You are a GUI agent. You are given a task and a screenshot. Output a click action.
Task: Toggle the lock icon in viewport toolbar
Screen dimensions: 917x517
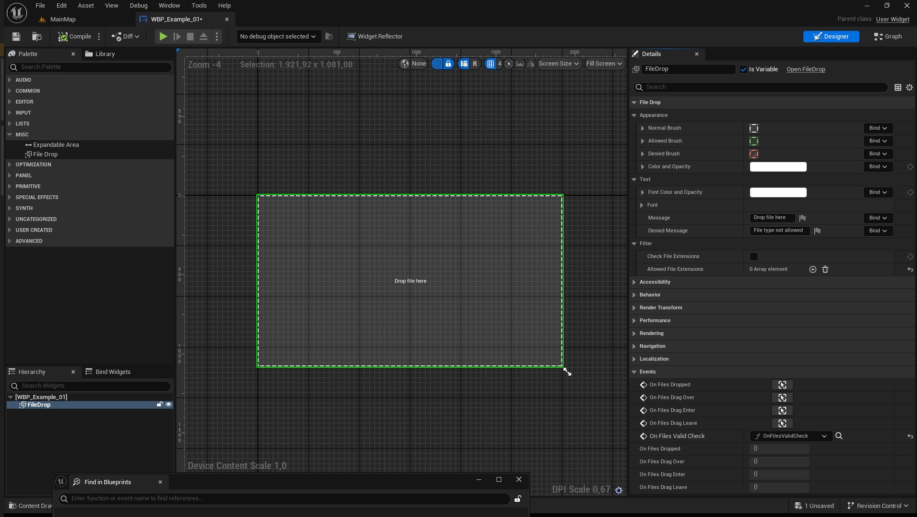click(x=448, y=63)
